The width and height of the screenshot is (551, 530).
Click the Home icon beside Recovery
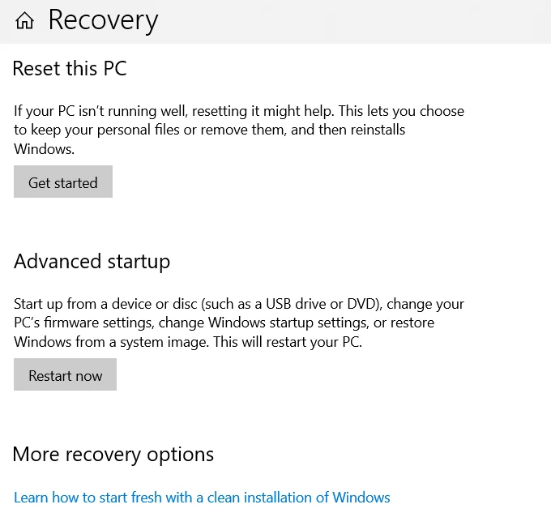coord(24,21)
